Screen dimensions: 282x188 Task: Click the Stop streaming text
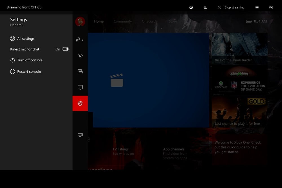[x=235, y=7]
